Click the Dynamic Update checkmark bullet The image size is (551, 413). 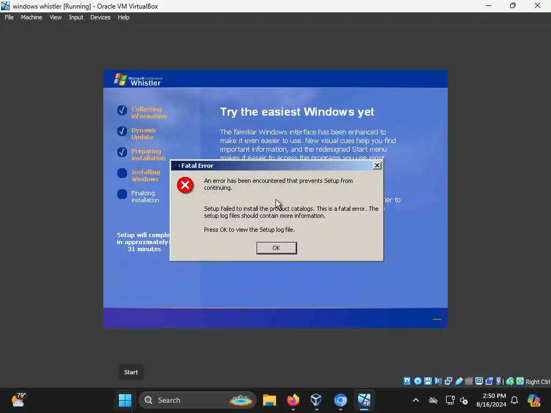[x=122, y=131]
